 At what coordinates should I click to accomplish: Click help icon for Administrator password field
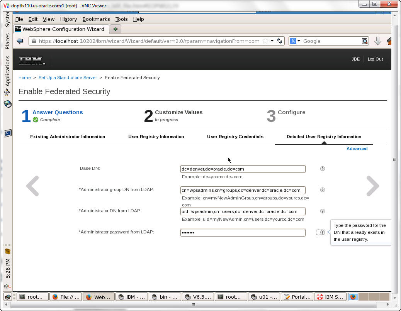[x=323, y=232]
